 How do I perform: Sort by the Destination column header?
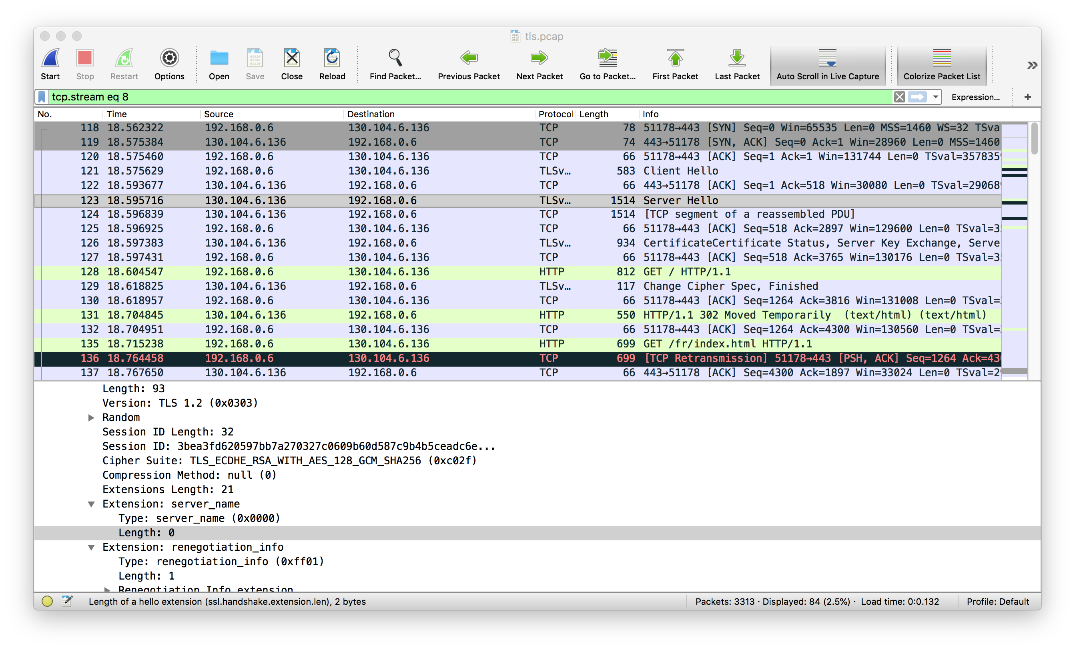coord(439,114)
